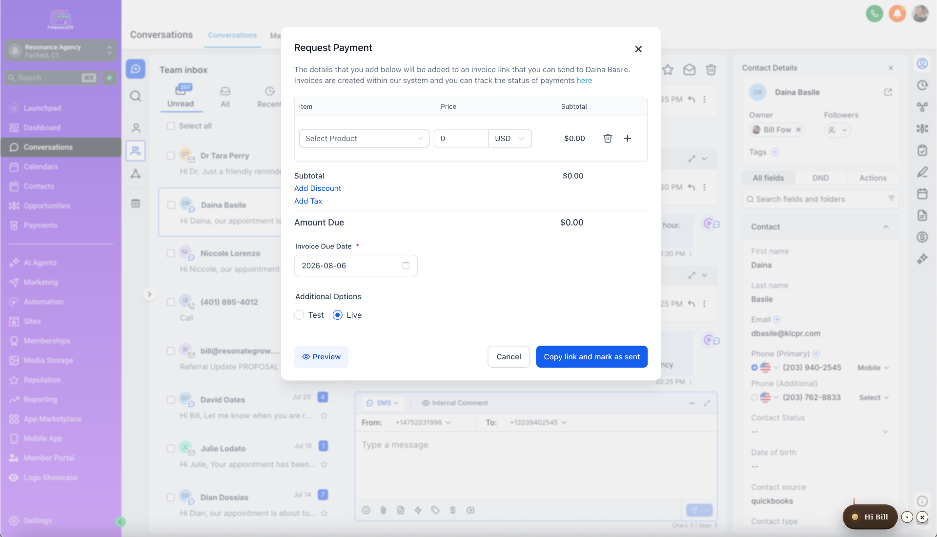Check Dr Tara Perry conversation checkbox
937x537 pixels.
[170, 156]
